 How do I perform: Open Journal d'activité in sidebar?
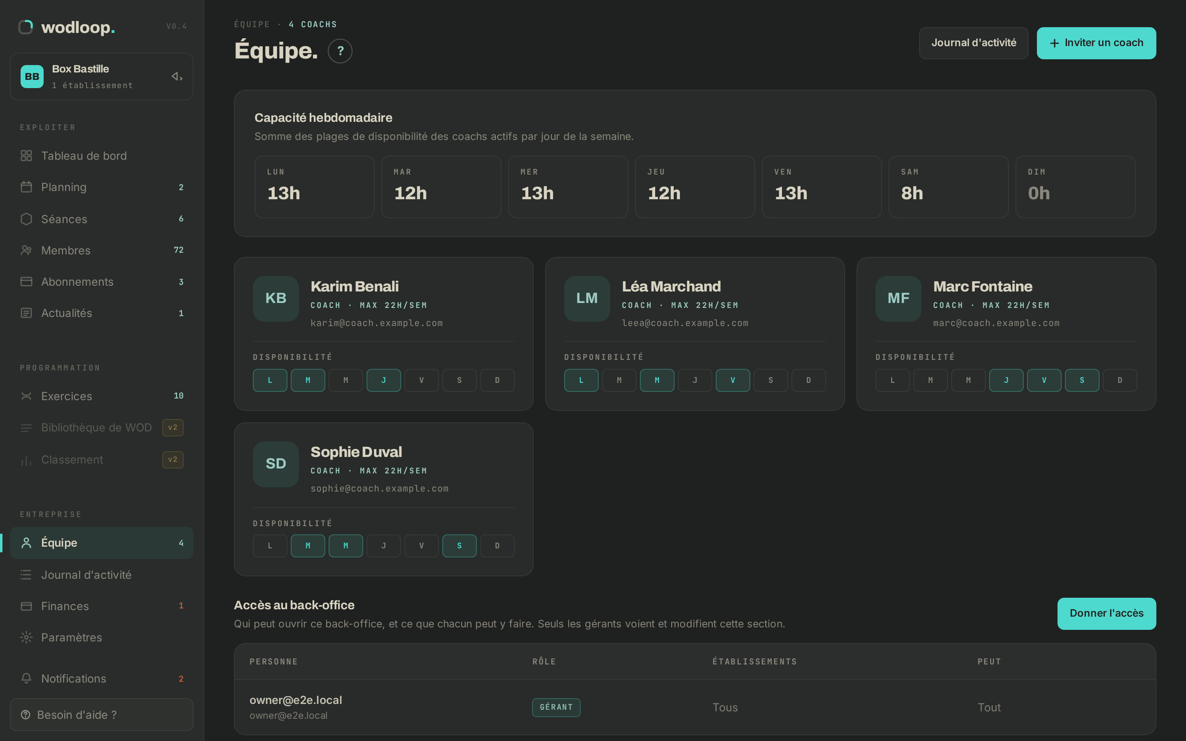point(101,575)
